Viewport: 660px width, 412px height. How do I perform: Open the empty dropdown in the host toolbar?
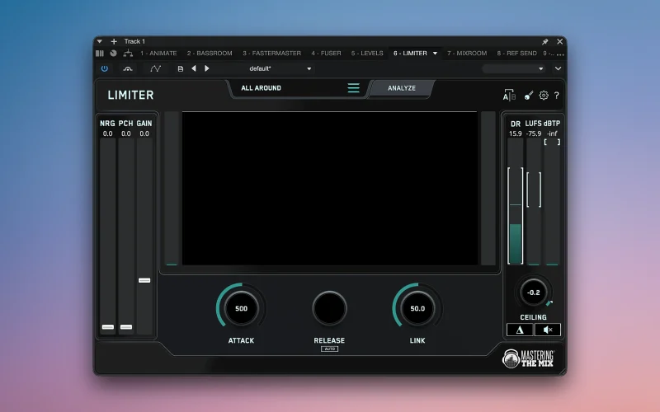click(x=513, y=68)
